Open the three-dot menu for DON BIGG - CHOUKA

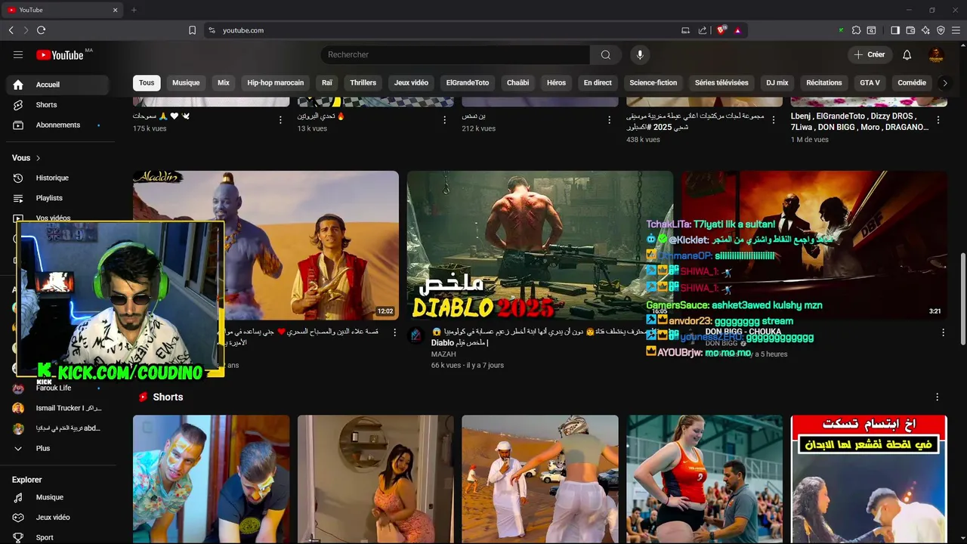coord(943,332)
